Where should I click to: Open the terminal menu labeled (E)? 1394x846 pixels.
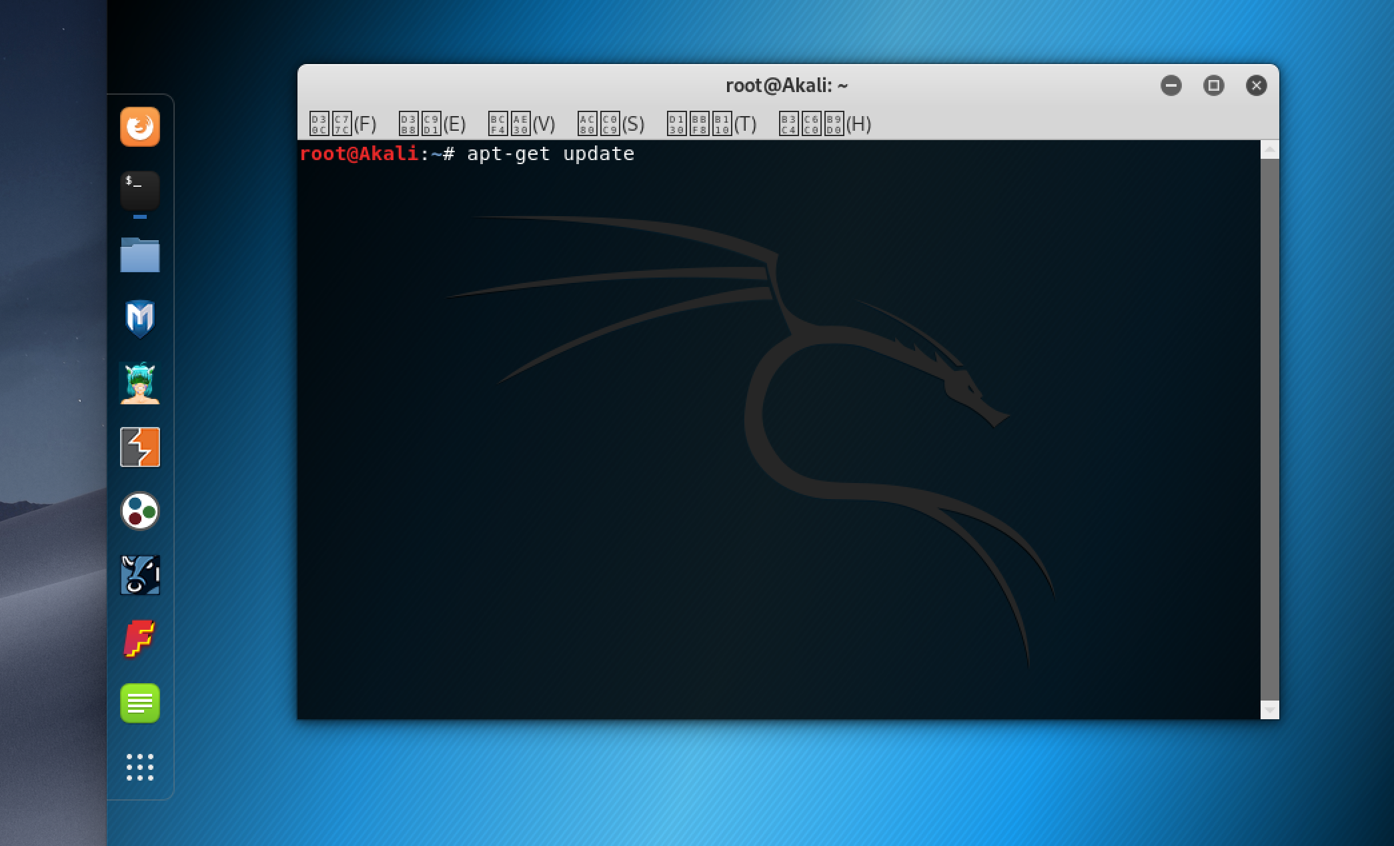tap(432, 124)
